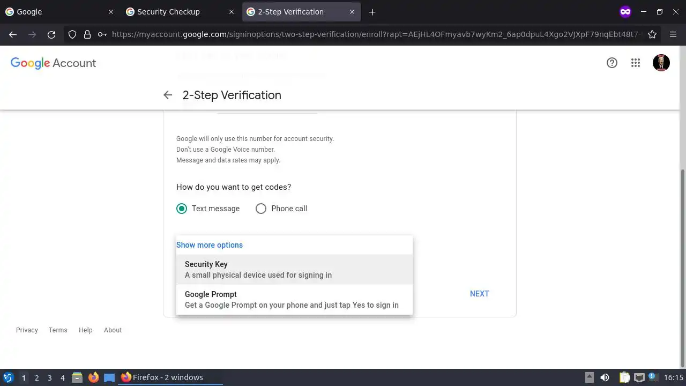This screenshot has width=686, height=386.
Task: Choose Security Key option
Action: (x=294, y=270)
